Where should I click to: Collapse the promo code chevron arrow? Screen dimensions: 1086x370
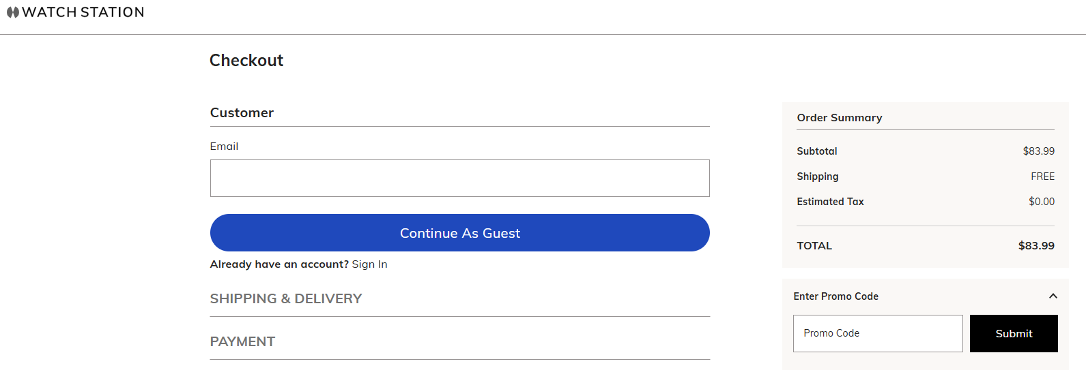(1053, 296)
